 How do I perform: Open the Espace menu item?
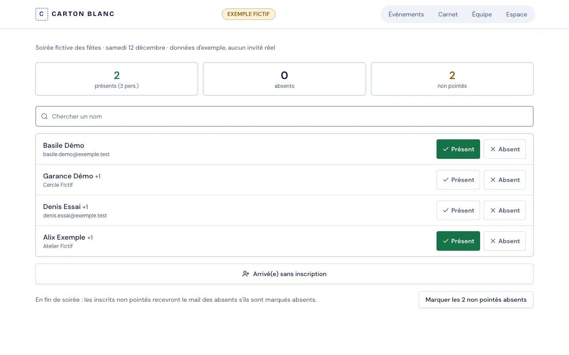point(517,14)
